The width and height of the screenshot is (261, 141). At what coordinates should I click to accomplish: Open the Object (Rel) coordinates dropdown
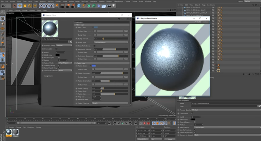pyautogui.click(x=143, y=139)
